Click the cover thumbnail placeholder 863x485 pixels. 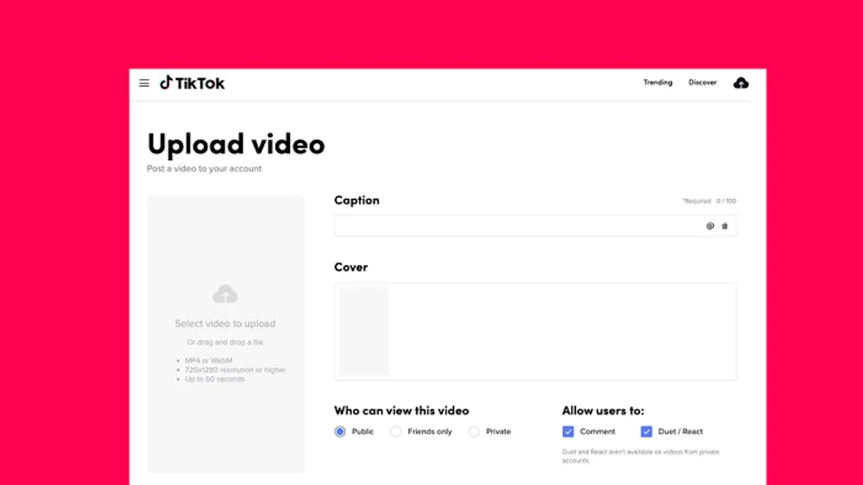[364, 331]
